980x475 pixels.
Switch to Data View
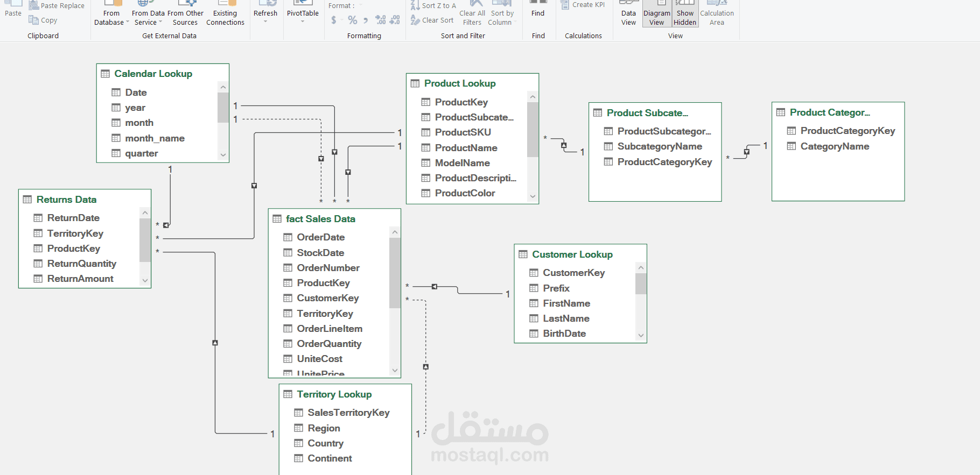pyautogui.click(x=628, y=14)
